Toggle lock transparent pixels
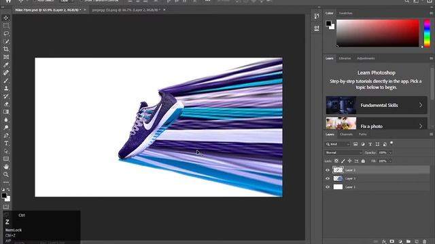Image resolution: width=435 pixels, height=244 pixels. (336, 161)
